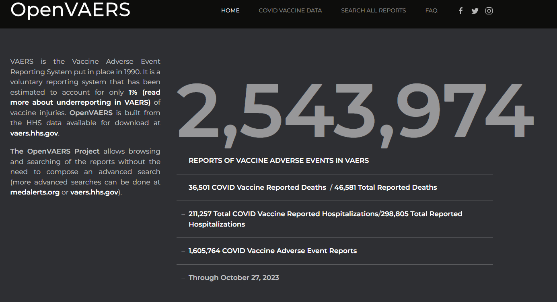Open the COVID VACCINE DATA menu
This screenshot has height=302, width=557.
point(290,10)
